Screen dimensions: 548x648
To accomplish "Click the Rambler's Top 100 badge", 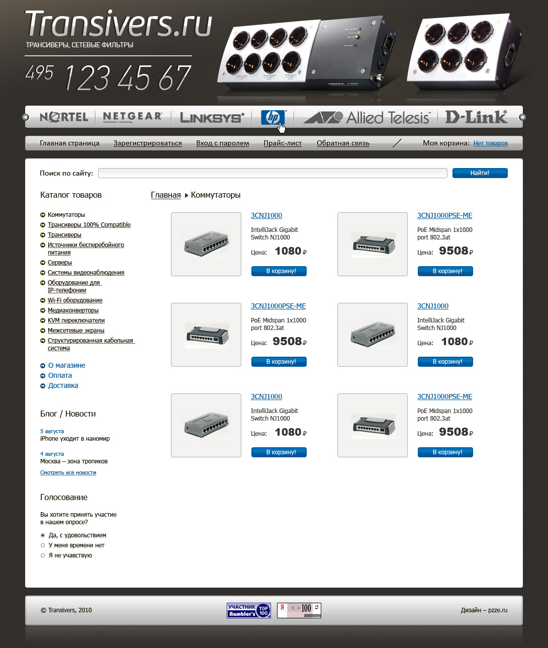I will pos(249,610).
